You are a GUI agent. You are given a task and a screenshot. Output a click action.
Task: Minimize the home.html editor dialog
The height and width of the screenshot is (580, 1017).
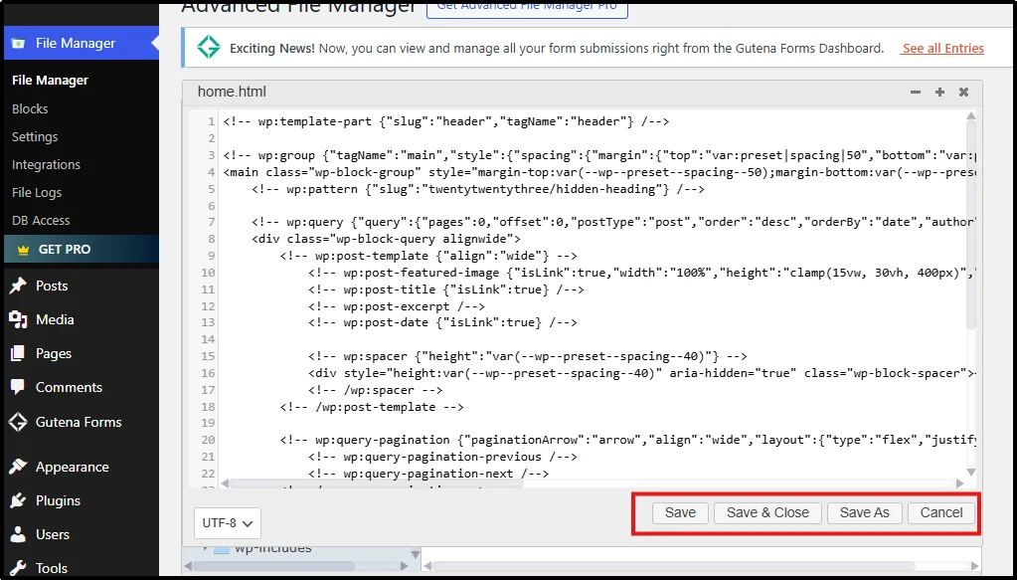pyautogui.click(x=916, y=93)
